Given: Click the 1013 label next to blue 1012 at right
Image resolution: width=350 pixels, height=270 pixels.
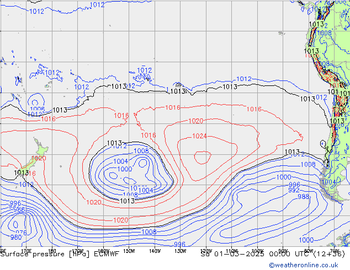Looking at the screenshot, I should [307, 99].
